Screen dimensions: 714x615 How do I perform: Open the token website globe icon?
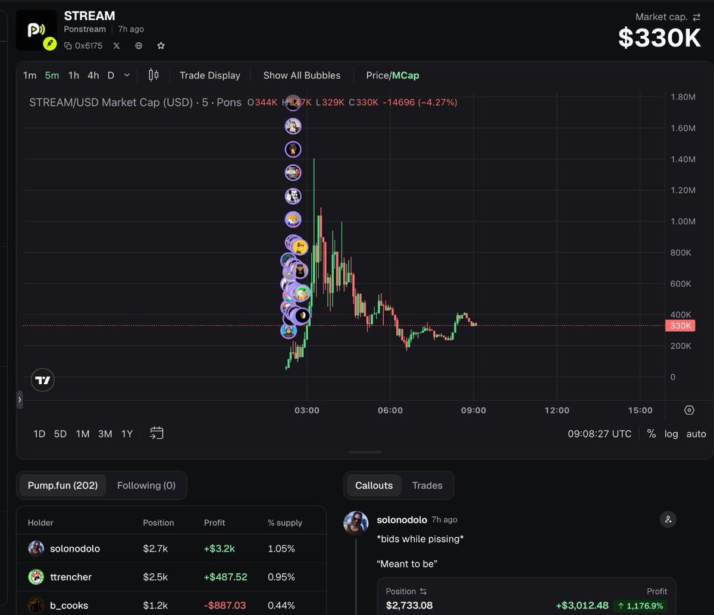click(139, 46)
